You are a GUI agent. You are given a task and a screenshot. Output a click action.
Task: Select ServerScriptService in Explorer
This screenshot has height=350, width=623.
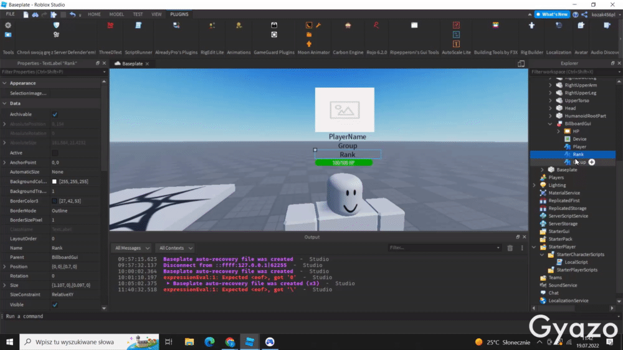click(x=568, y=216)
